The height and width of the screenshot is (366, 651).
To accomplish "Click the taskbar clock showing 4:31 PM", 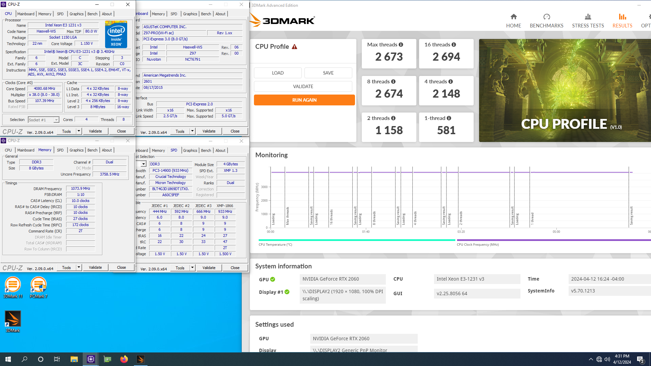I will coord(622,359).
